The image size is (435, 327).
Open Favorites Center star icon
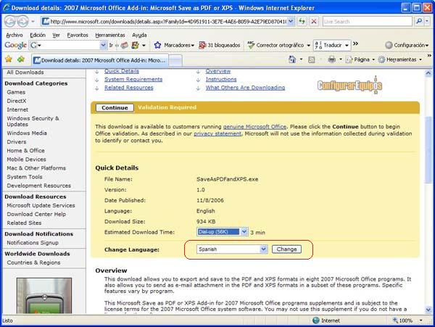point(9,59)
